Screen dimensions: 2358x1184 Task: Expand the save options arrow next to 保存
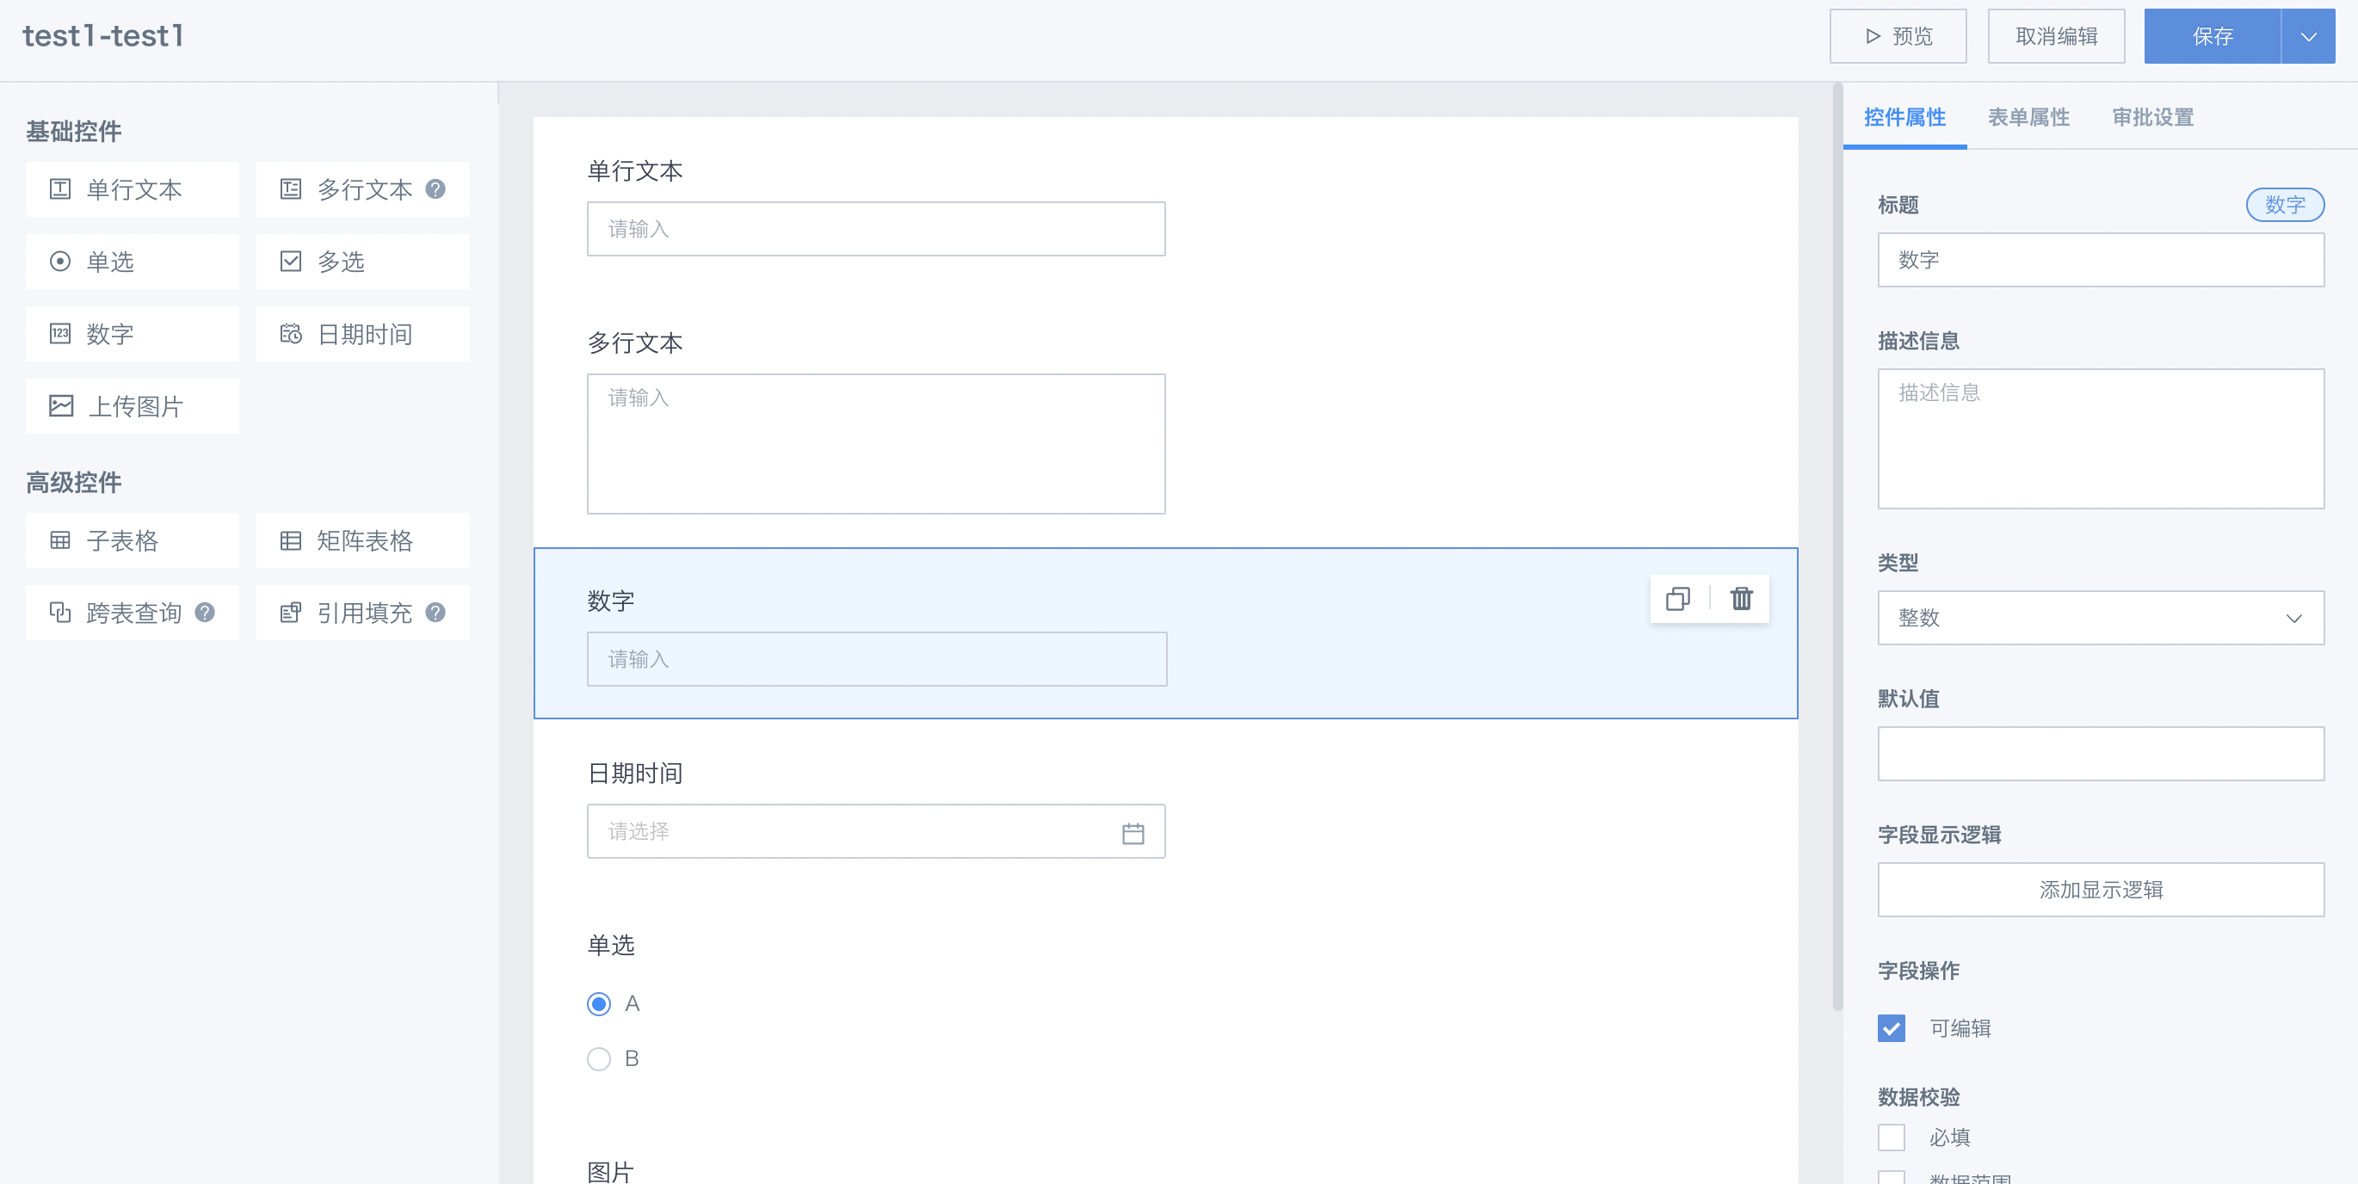(x=2309, y=37)
